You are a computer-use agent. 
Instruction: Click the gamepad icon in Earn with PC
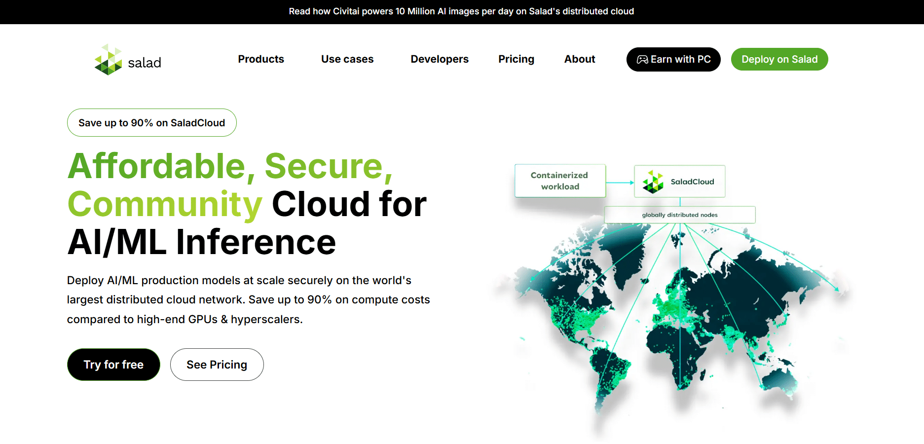pos(642,60)
